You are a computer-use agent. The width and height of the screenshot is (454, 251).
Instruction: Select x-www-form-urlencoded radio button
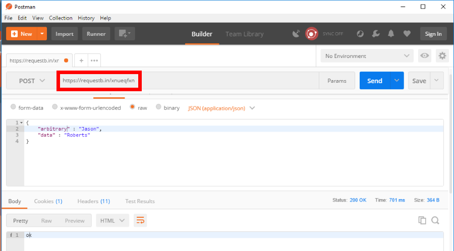[54, 107]
